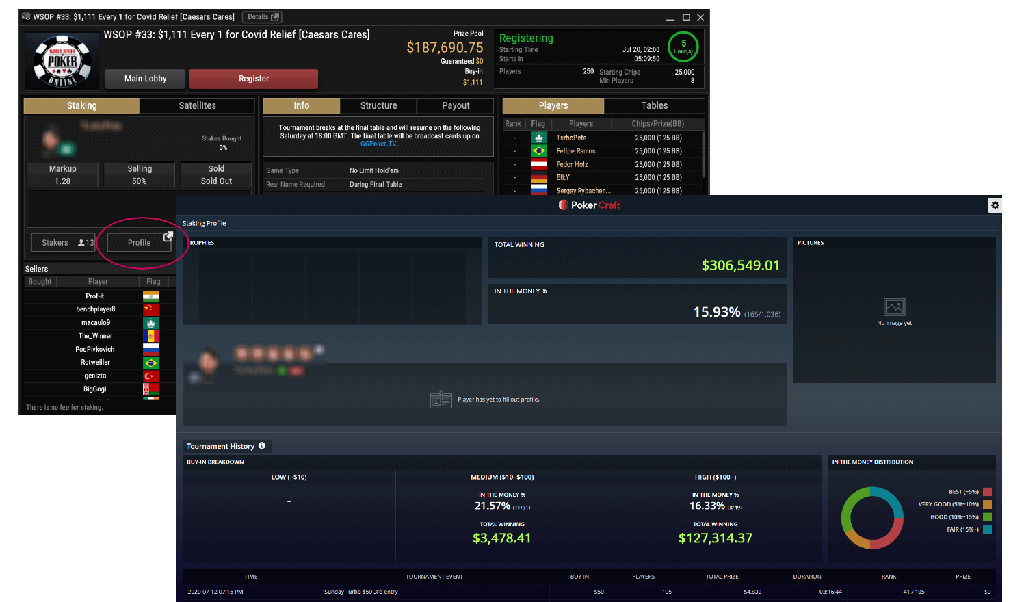Click the red Register button
Viewport: 1024px width, 602px height.
(x=253, y=79)
